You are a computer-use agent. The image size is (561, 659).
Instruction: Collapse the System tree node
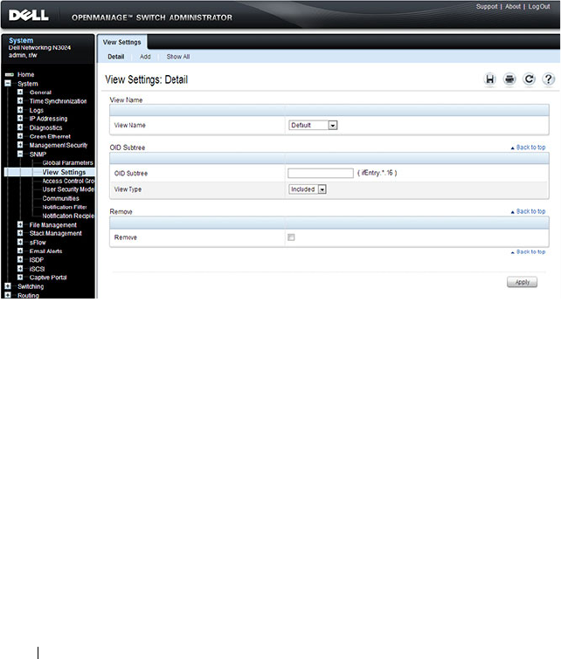[x=8, y=83]
